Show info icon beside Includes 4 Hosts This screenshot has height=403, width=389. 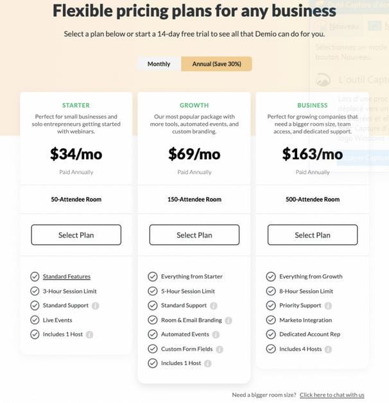pos(328,349)
